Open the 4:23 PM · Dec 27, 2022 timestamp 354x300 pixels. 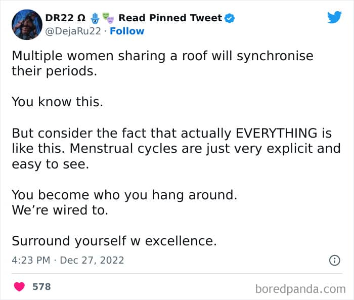click(68, 261)
